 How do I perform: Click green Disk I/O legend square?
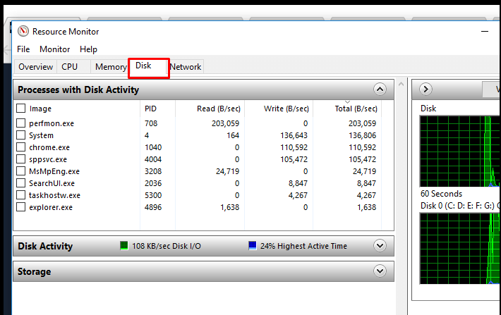click(x=123, y=245)
